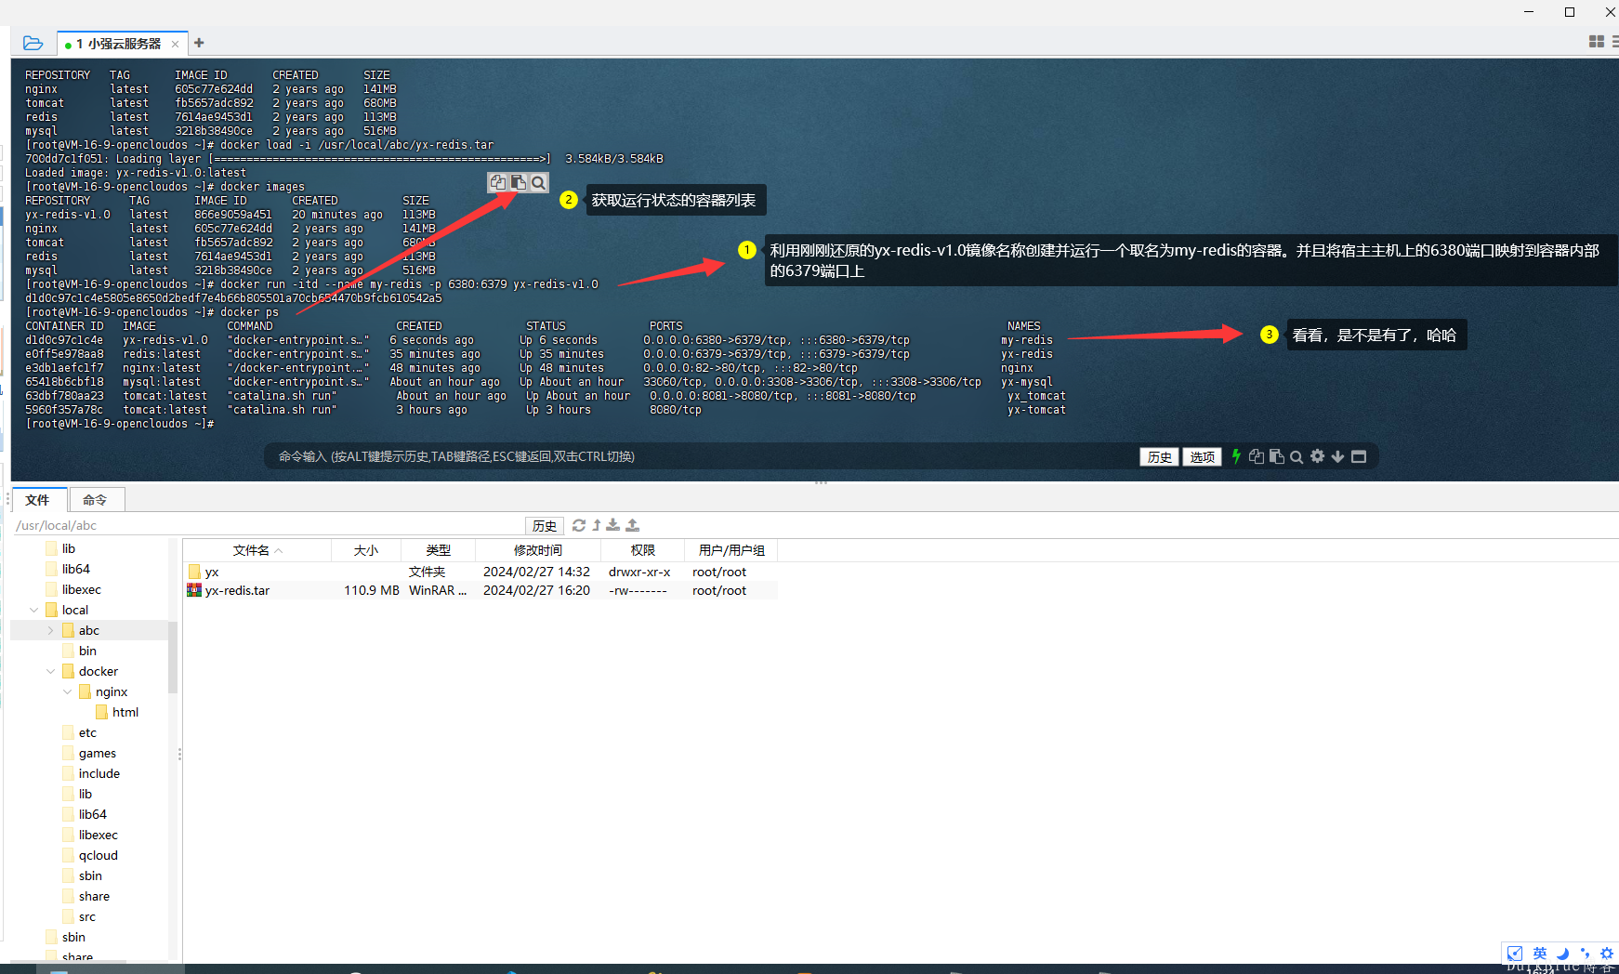
Task: Click the upload file icon
Action: pos(633,525)
